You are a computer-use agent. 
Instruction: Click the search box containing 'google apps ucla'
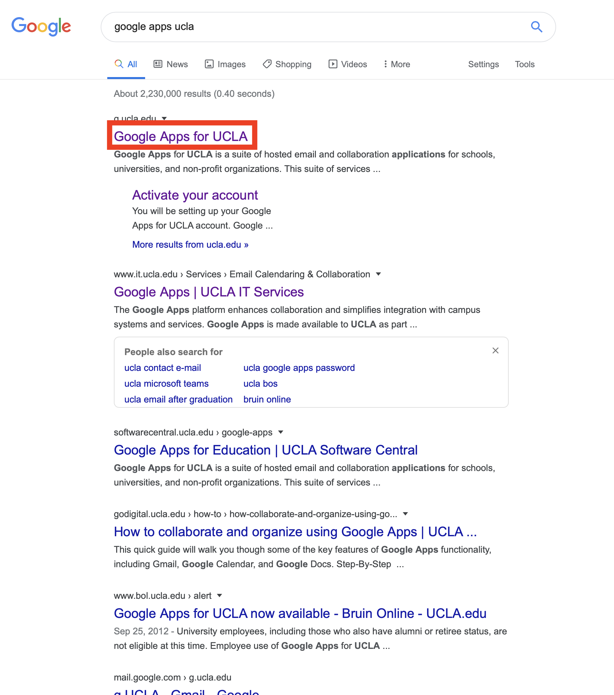328,27
